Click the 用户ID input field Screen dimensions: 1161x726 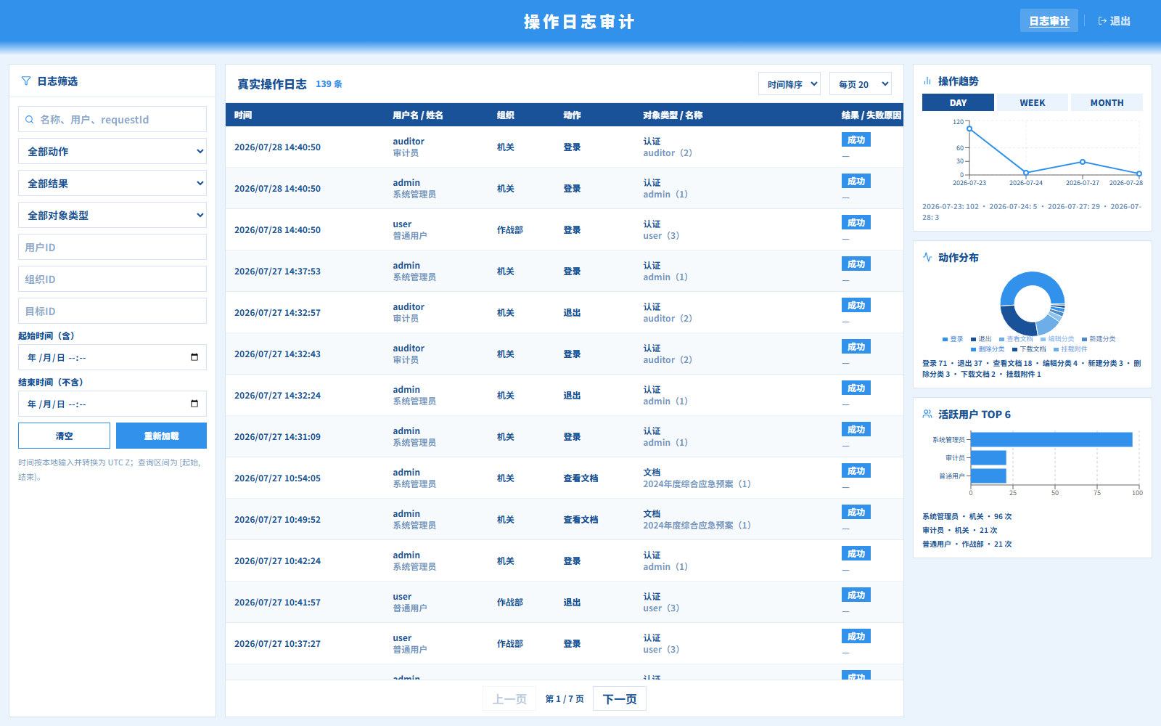112,247
